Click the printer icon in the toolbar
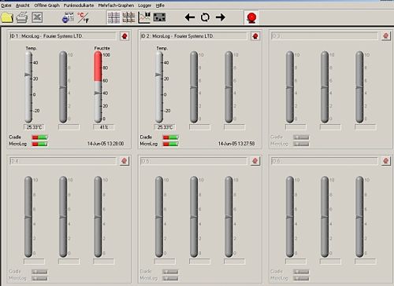 (x=22, y=17)
